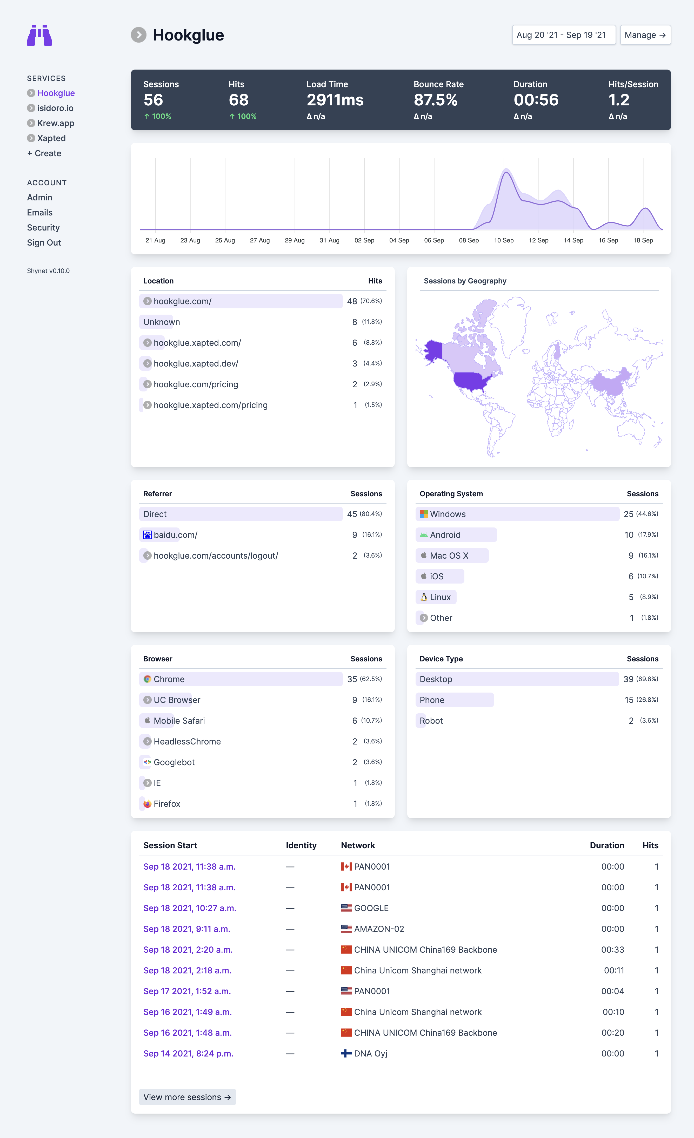Click View more sessions button

point(187,1097)
